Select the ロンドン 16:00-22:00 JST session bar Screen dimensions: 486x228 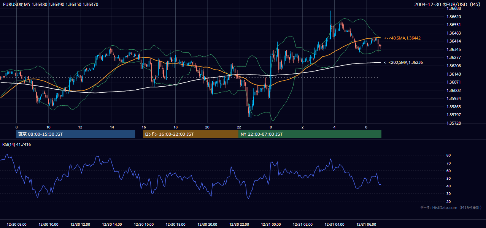click(191, 134)
